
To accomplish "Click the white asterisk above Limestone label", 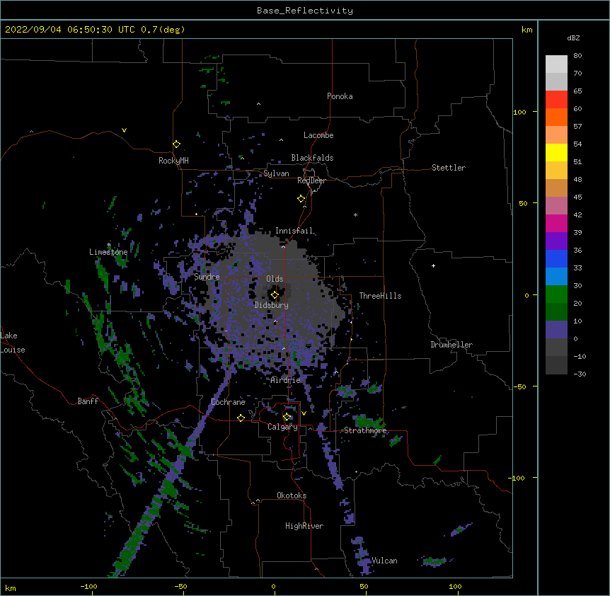I will click(109, 245).
